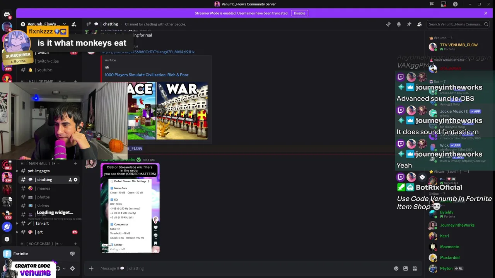Open the art channel with 20 badge
The width and height of the screenshot is (495, 278).
click(x=40, y=232)
